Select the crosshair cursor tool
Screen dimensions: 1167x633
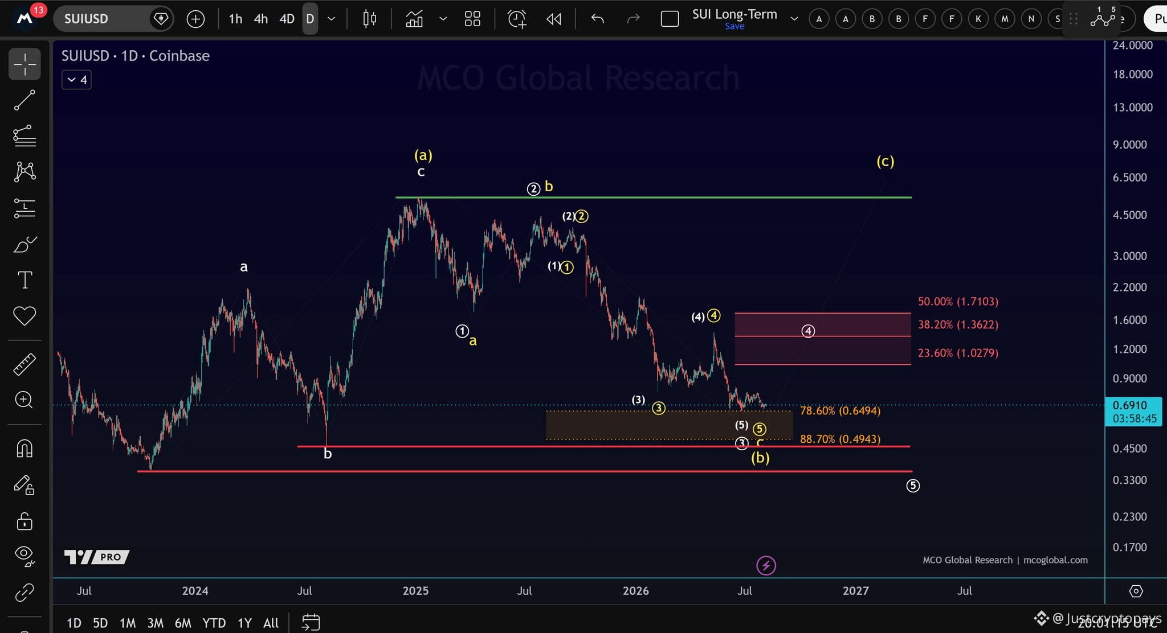coord(25,64)
